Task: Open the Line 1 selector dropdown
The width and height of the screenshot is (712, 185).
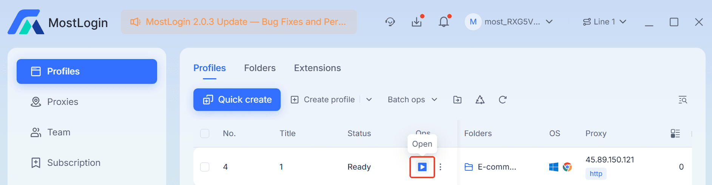Action: pos(604,22)
